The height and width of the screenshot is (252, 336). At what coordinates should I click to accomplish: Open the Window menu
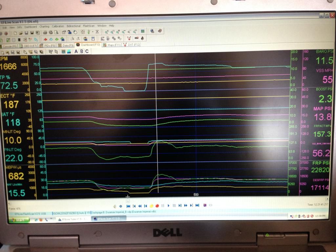pyautogui.click(x=102, y=26)
